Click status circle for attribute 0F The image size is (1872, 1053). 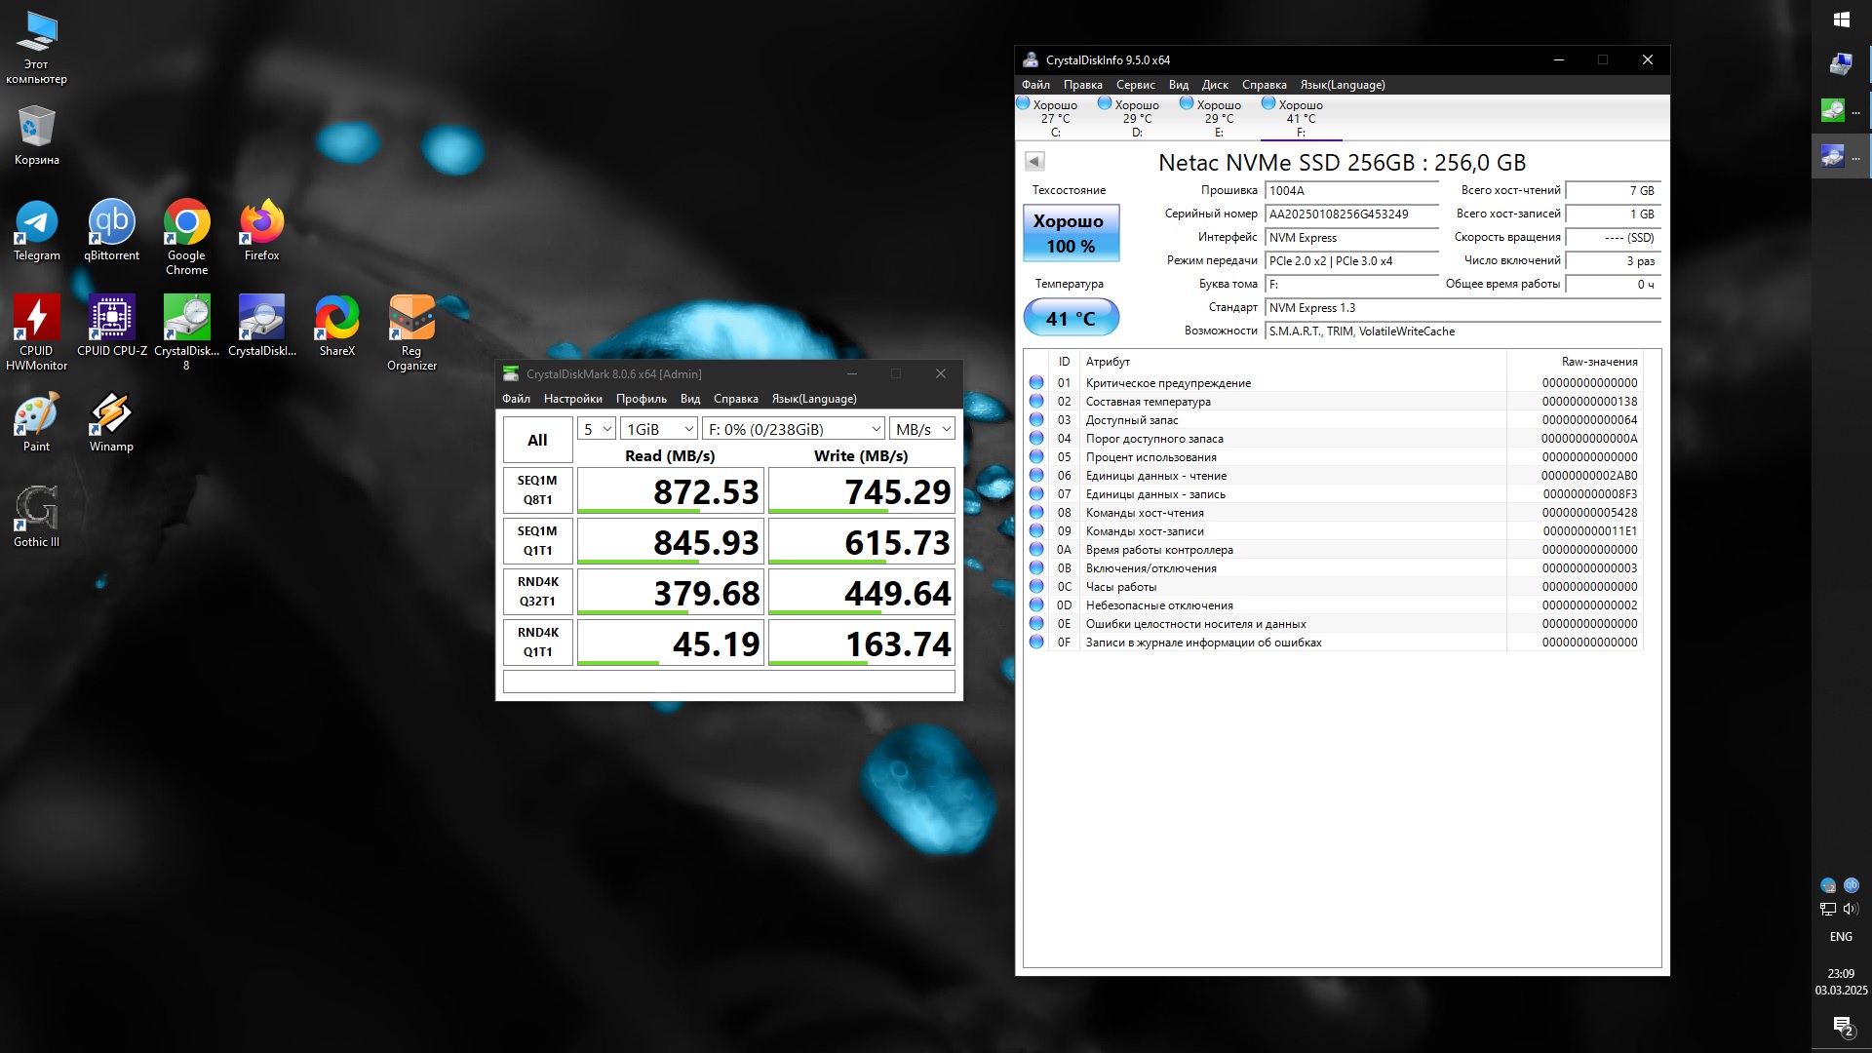click(1036, 643)
